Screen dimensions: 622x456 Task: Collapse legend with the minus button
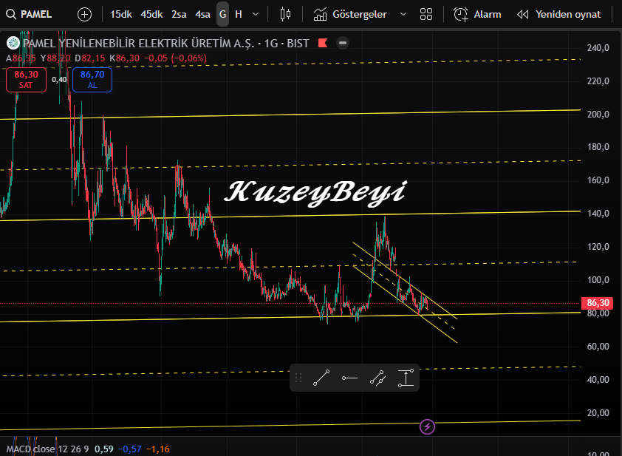coord(343,43)
